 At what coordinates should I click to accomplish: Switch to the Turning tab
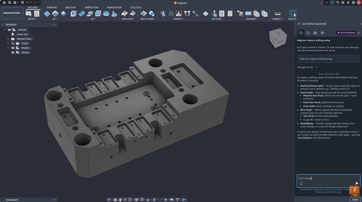tap(52, 8)
